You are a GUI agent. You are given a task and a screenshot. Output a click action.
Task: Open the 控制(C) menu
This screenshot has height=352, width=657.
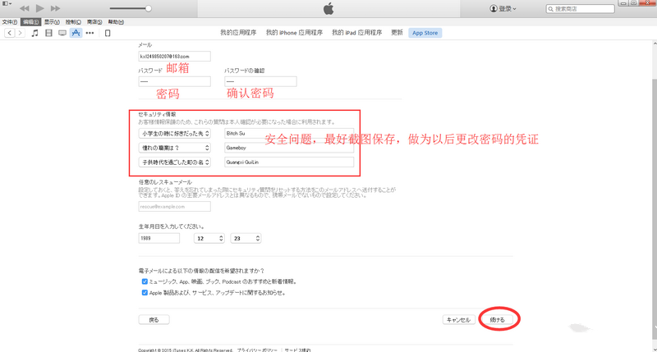73,22
